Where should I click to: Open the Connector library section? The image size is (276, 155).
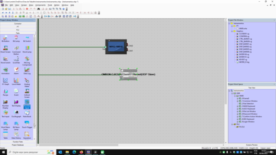click(x=18, y=24)
